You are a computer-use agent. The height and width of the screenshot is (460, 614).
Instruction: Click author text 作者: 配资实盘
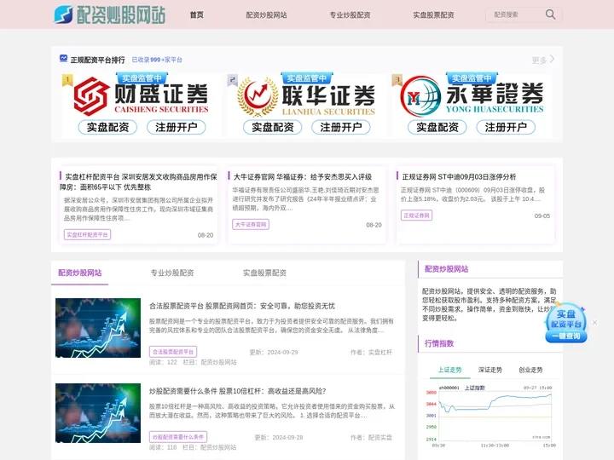(371, 437)
